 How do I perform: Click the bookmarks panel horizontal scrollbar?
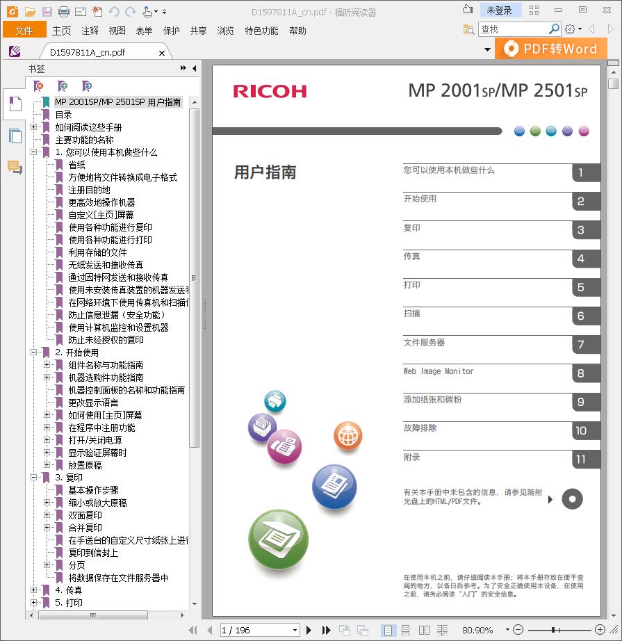tap(93, 615)
